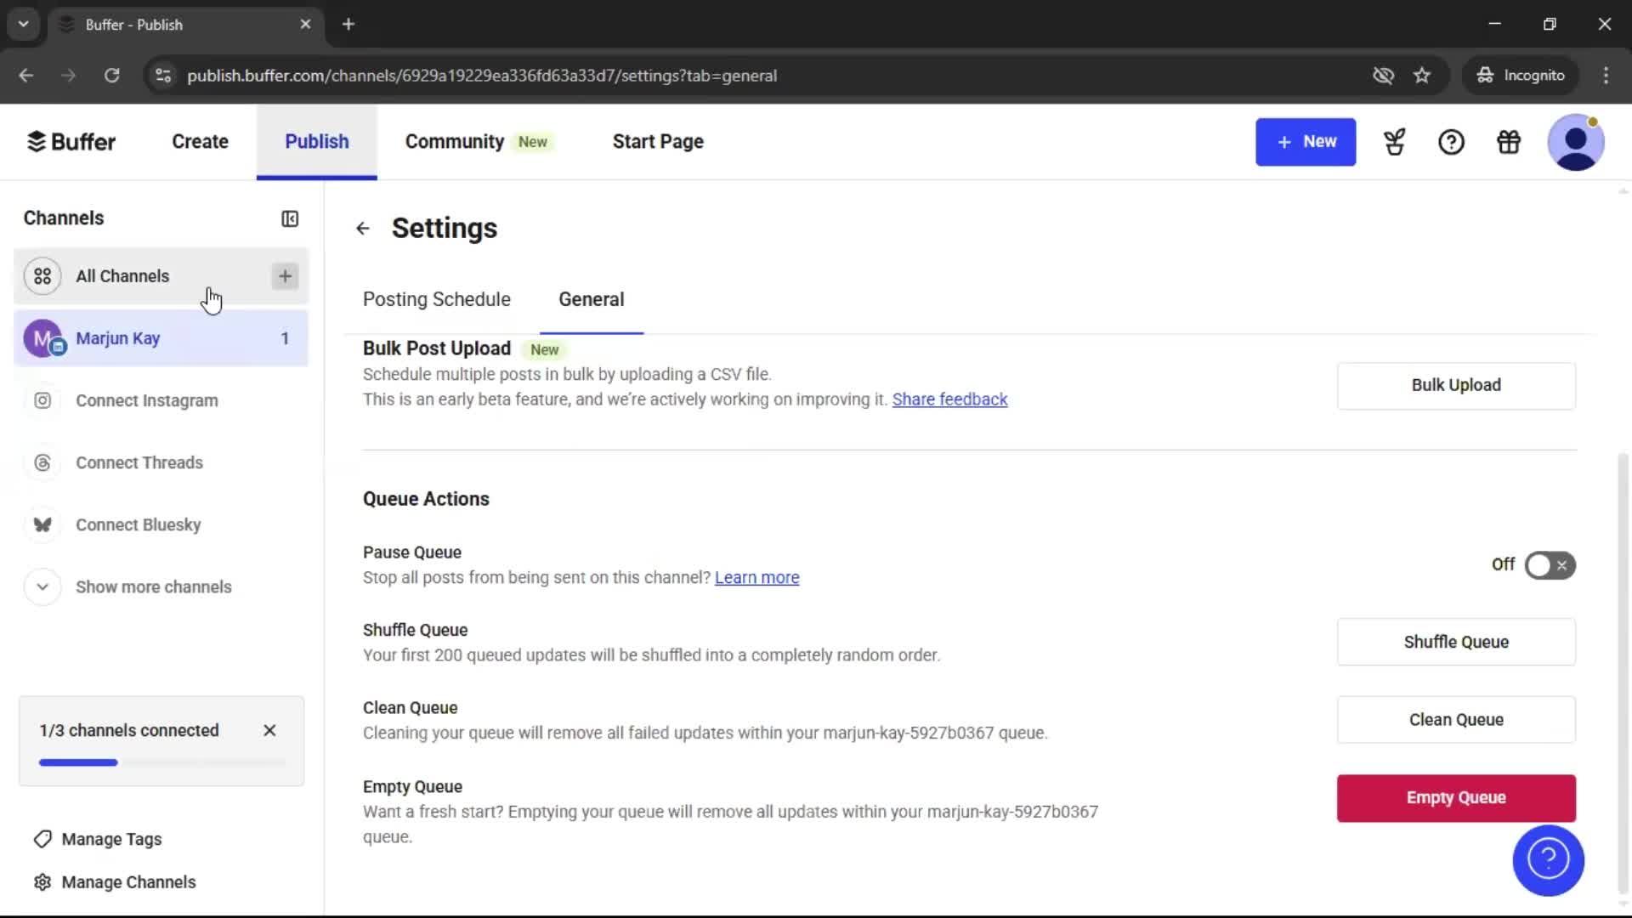Go to the Community section

click(x=454, y=141)
